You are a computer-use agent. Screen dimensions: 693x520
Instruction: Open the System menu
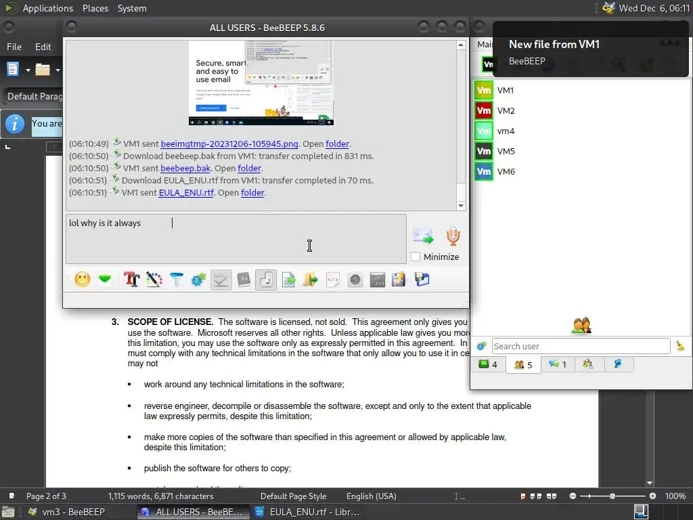point(132,8)
